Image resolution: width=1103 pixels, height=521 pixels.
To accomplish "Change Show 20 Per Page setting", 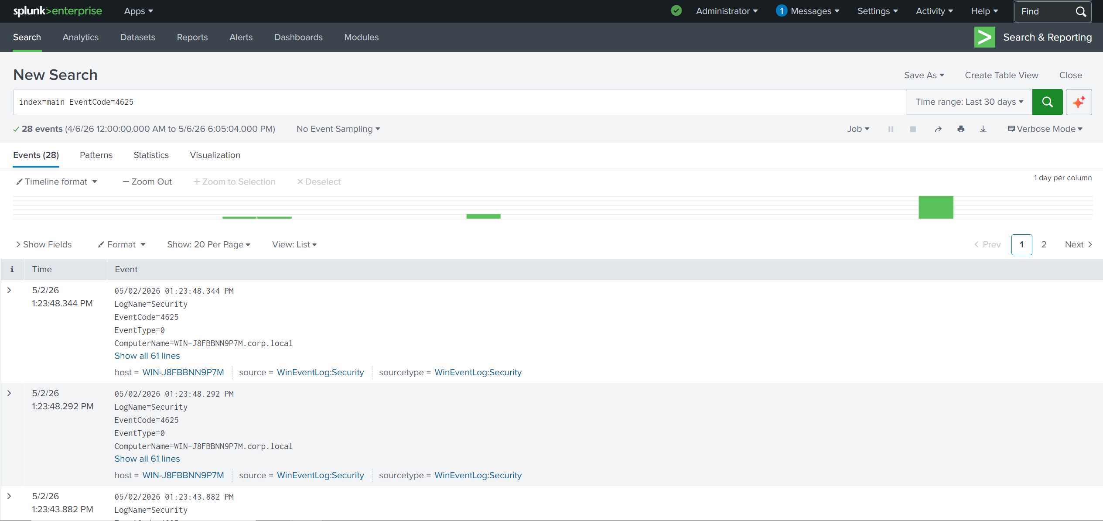I will point(208,245).
